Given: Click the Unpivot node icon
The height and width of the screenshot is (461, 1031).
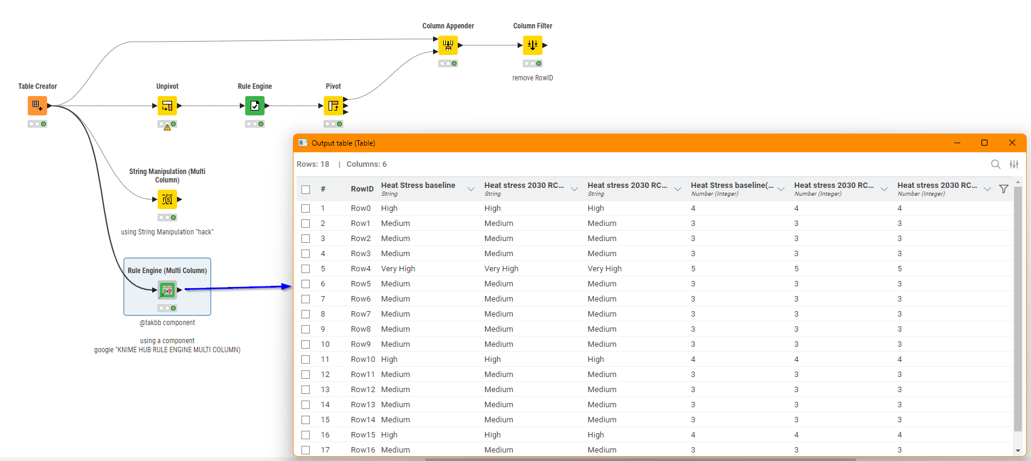Looking at the screenshot, I should pyautogui.click(x=167, y=106).
